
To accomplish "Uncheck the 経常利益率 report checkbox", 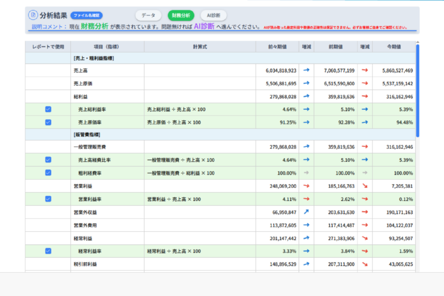I will (x=48, y=251).
